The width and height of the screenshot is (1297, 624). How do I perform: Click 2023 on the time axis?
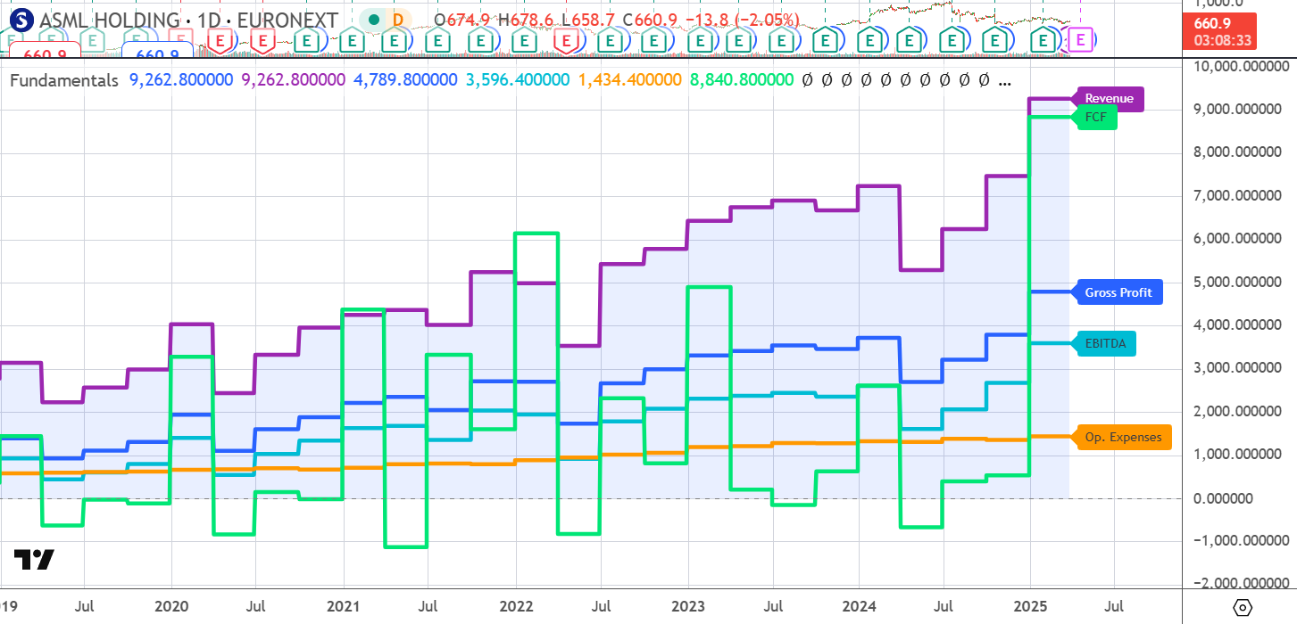point(686,606)
